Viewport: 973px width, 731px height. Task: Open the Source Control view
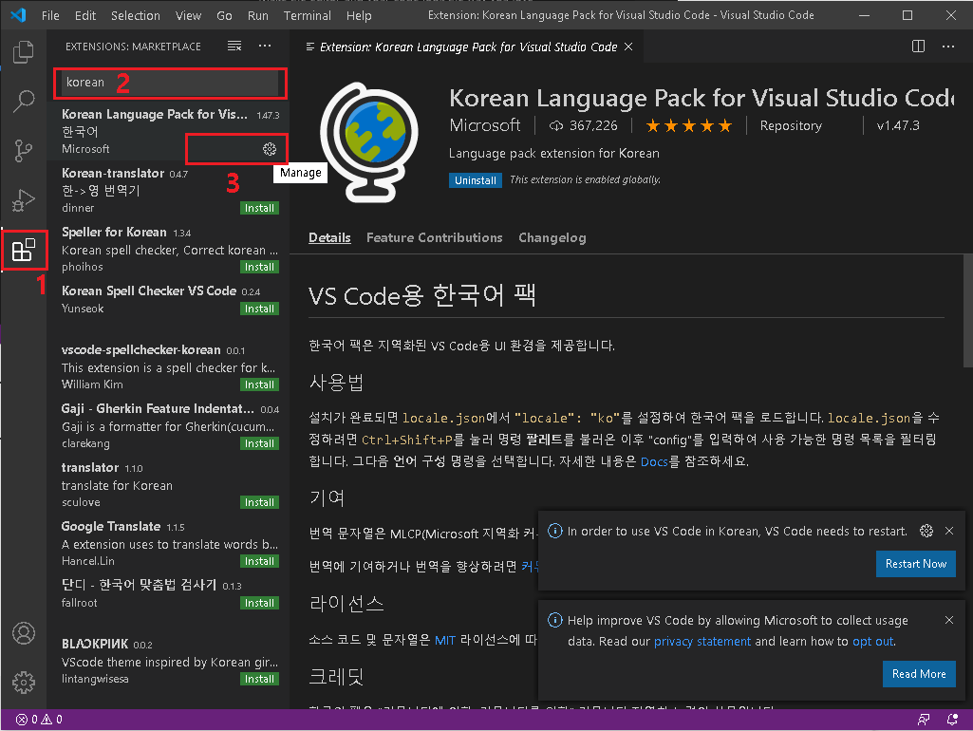coord(24,150)
